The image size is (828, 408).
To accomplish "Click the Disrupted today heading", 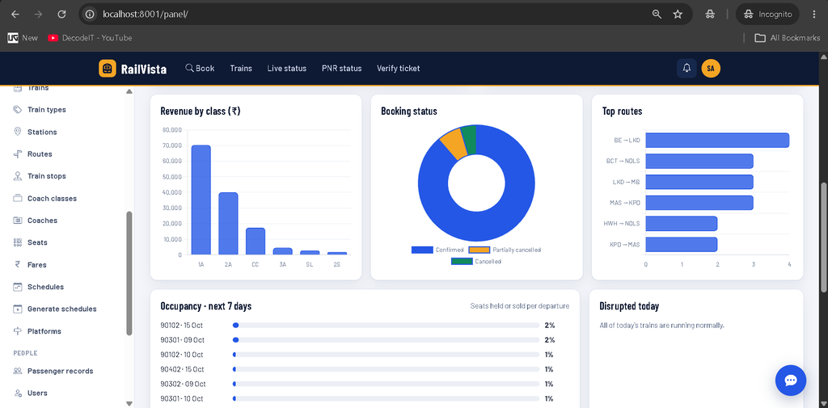I will coord(629,306).
